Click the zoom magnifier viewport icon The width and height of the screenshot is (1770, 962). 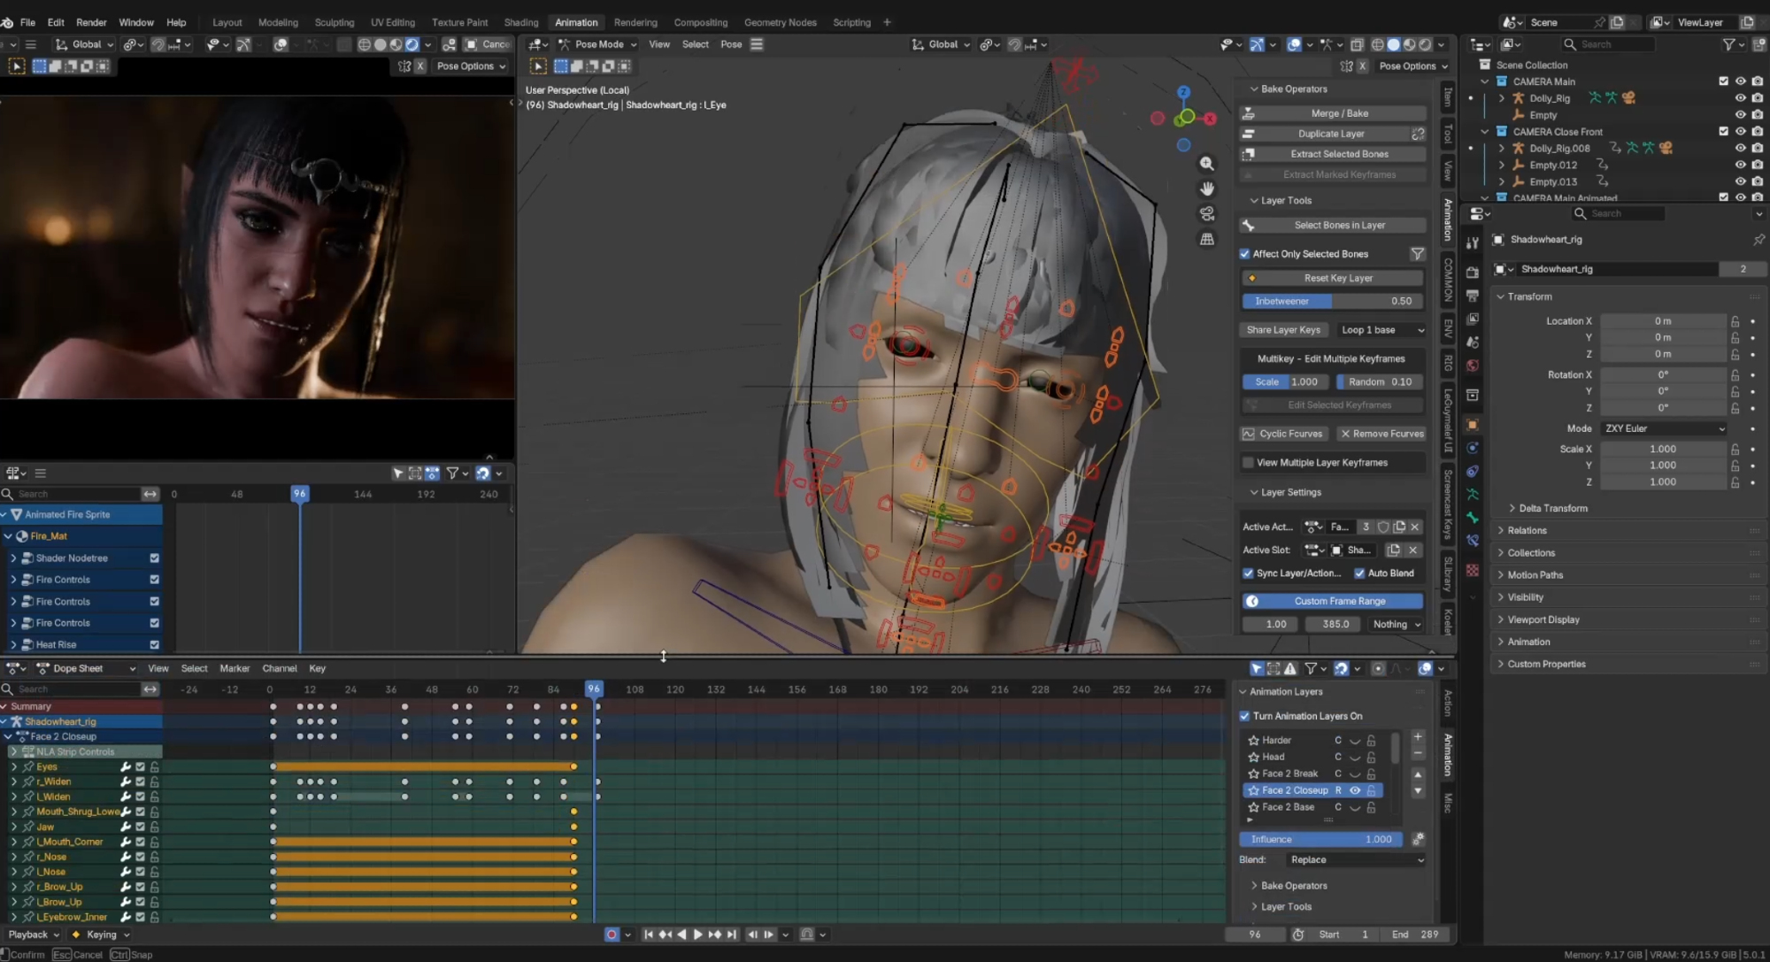[x=1206, y=164]
